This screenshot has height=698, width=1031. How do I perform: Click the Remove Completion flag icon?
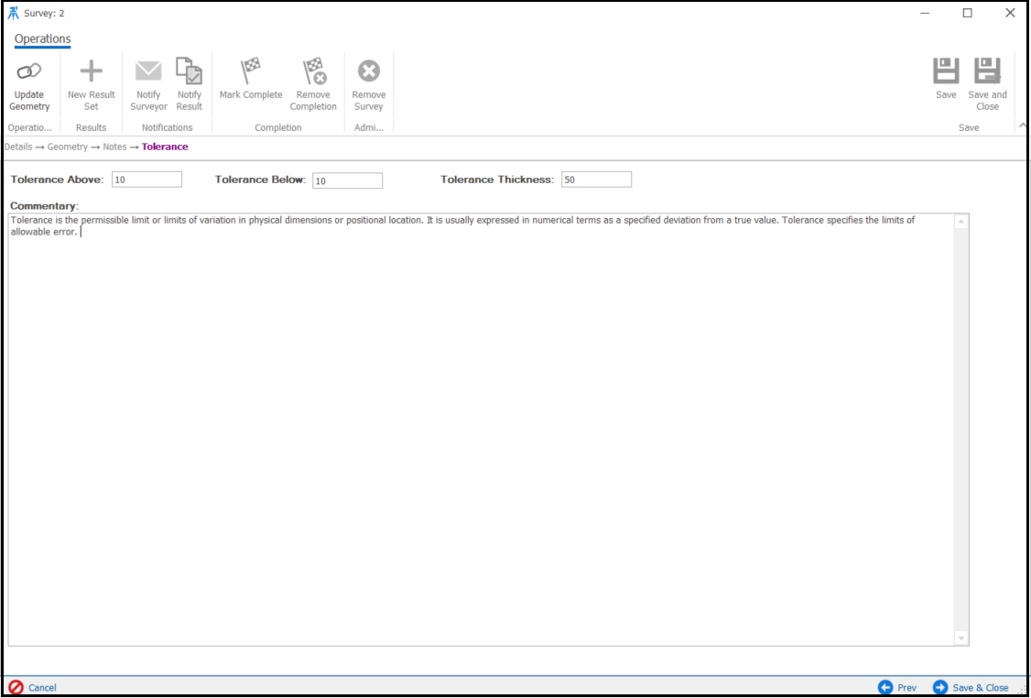(314, 71)
